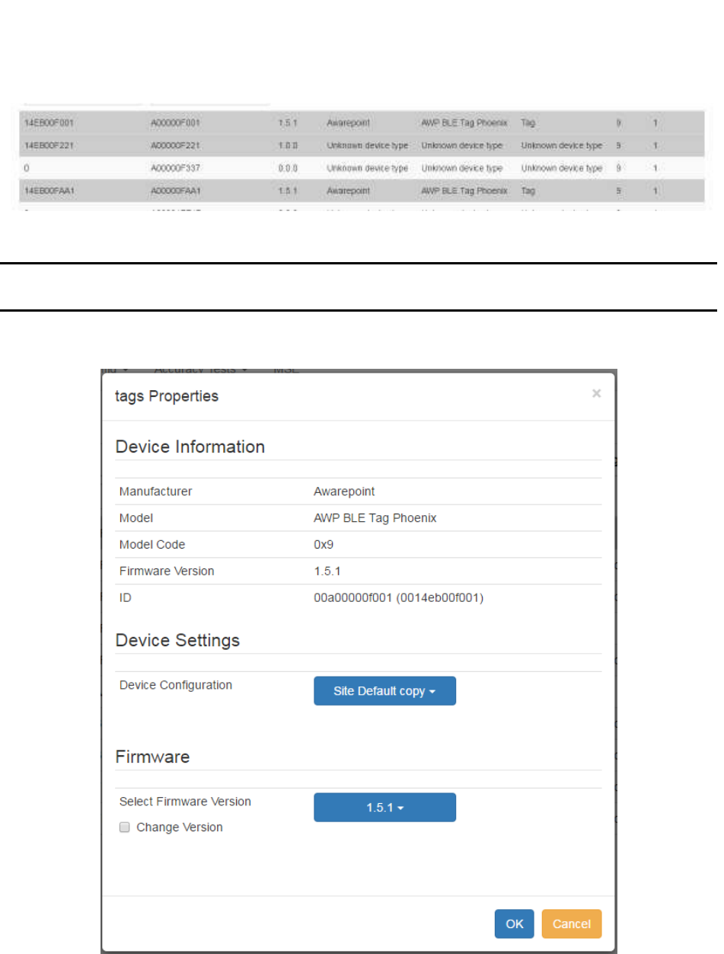Select table cell 14EB00FAA1
Image resolution: width=724 pixels, height=954 pixels.
tap(49, 193)
